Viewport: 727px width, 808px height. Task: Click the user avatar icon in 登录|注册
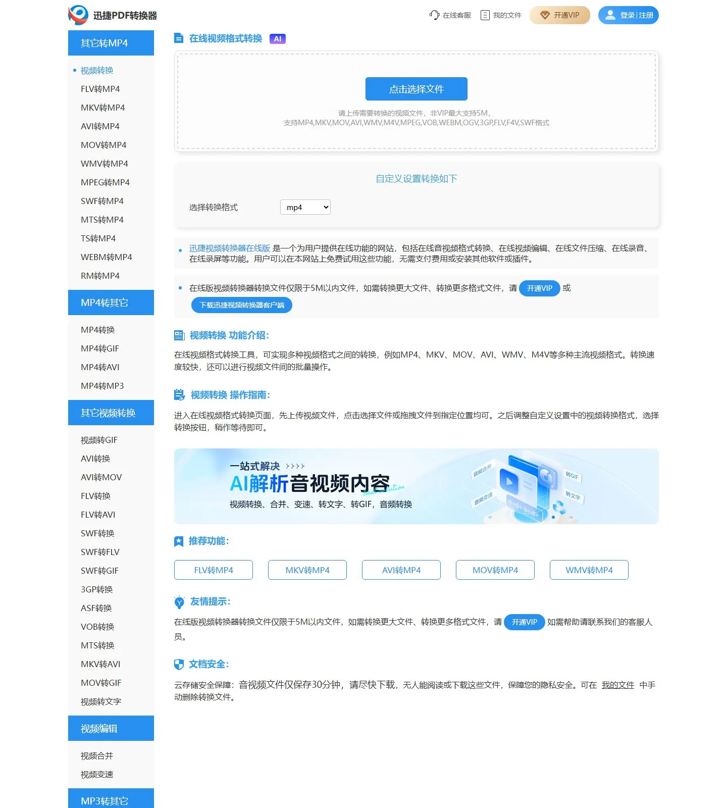pos(610,15)
